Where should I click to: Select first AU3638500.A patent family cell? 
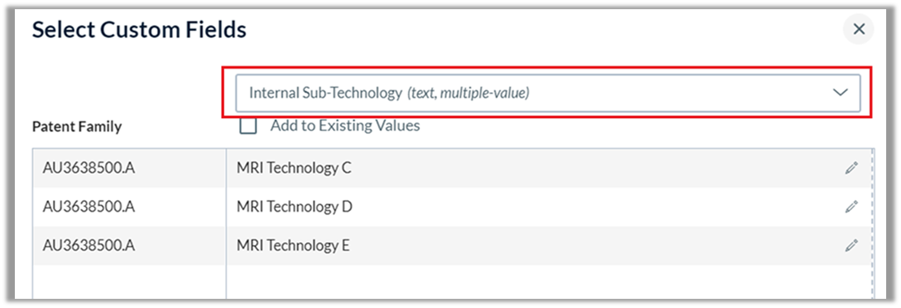click(89, 168)
